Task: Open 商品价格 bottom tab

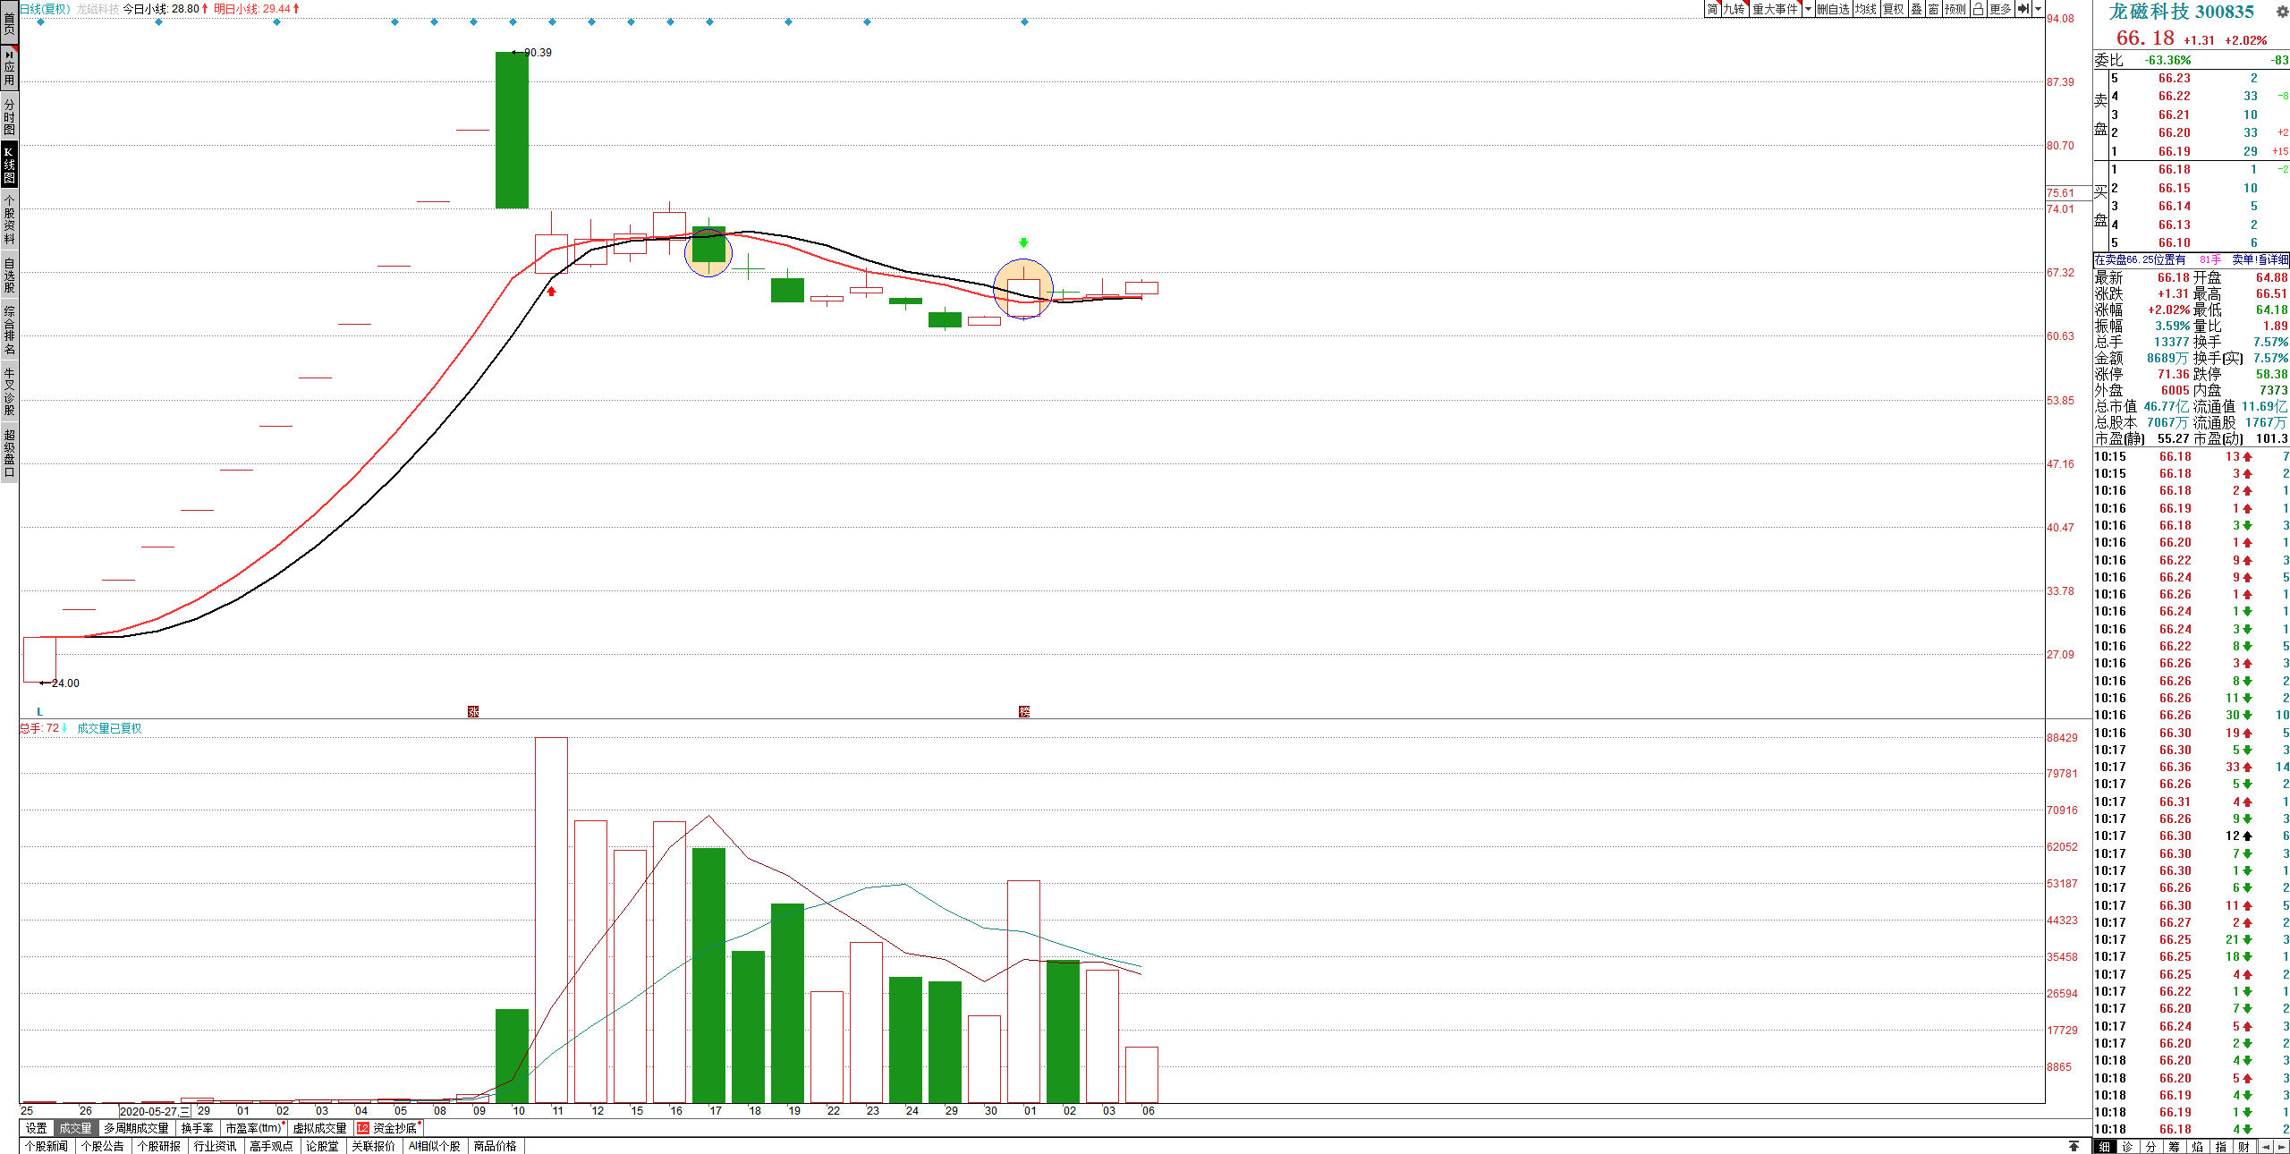Action: [496, 1146]
